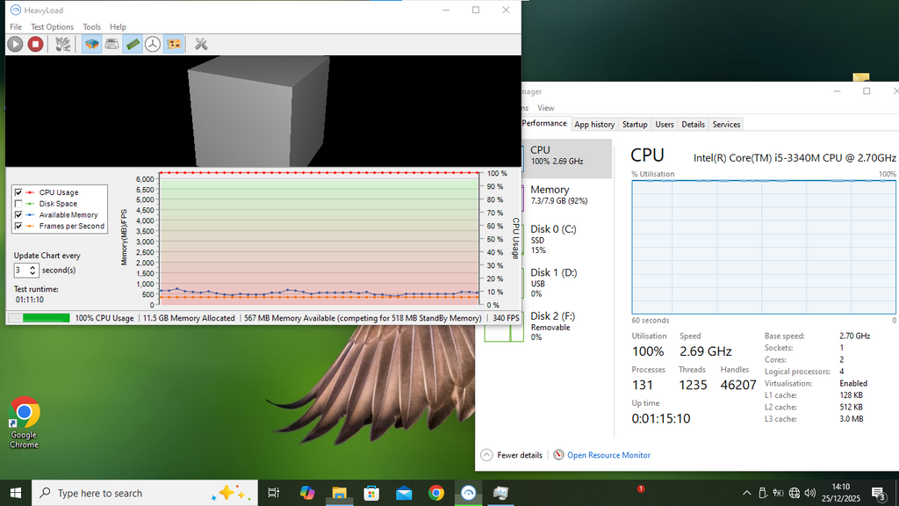Click the Open Resource Monitor link

click(608, 455)
